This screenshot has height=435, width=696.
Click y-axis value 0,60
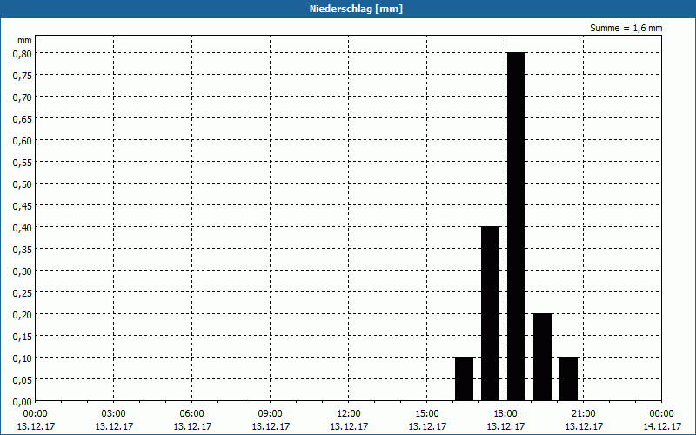[23, 141]
